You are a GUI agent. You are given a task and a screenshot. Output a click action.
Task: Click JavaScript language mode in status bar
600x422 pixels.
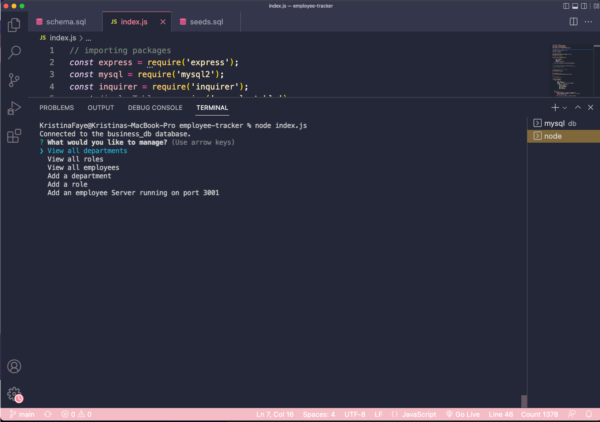point(419,414)
